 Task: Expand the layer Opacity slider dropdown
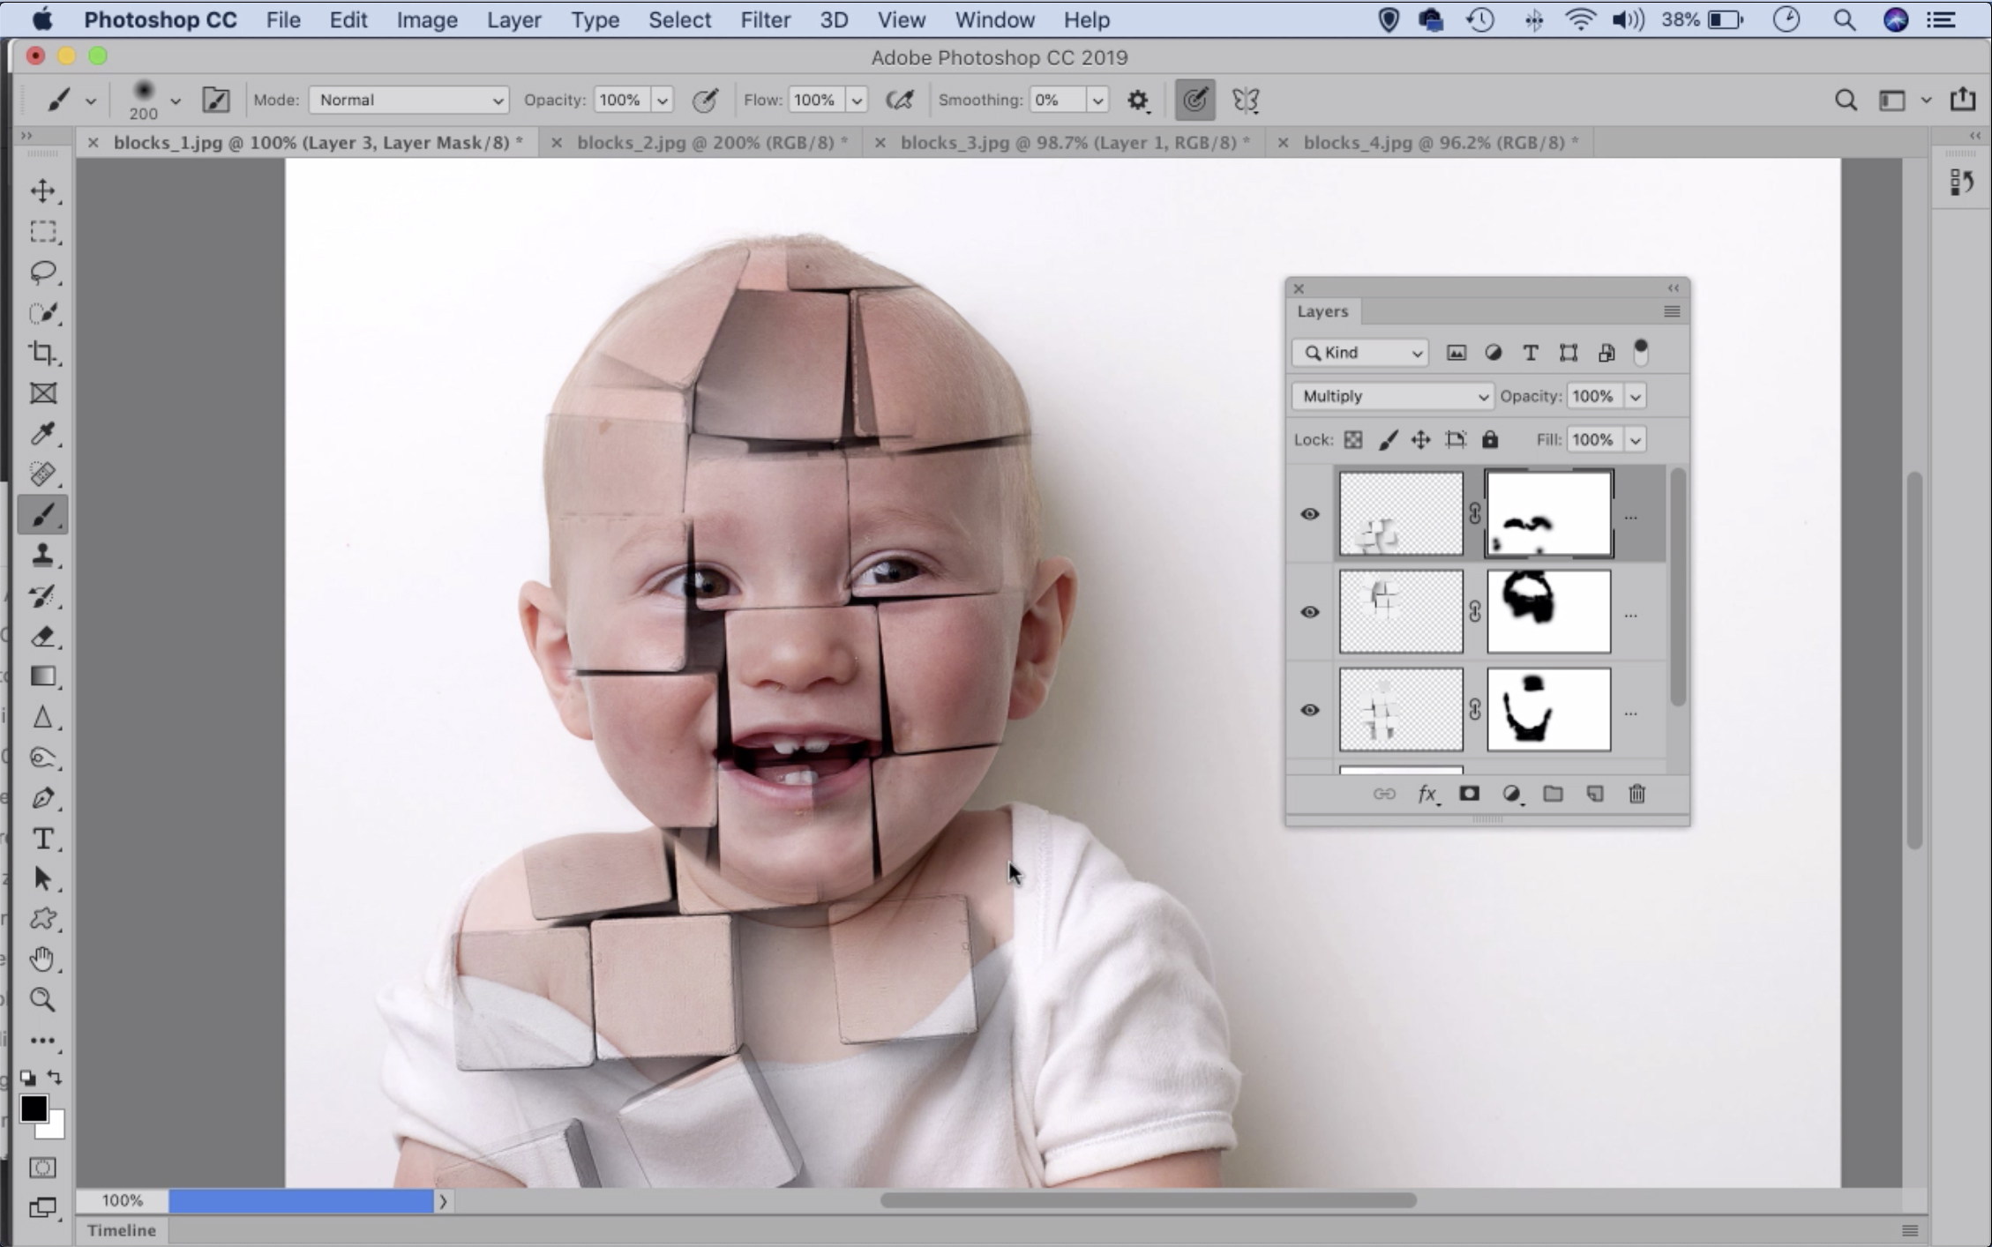tap(1635, 396)
